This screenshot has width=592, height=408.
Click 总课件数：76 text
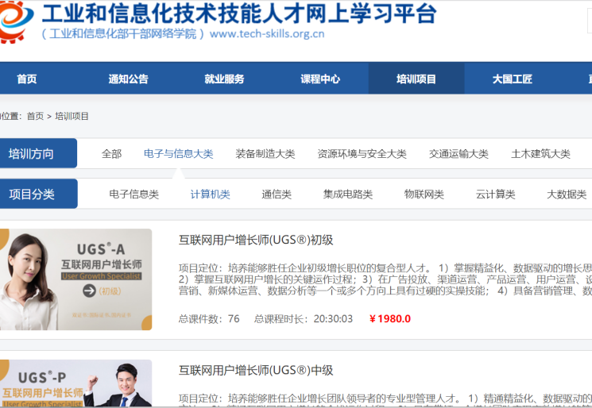coord(209,319)
